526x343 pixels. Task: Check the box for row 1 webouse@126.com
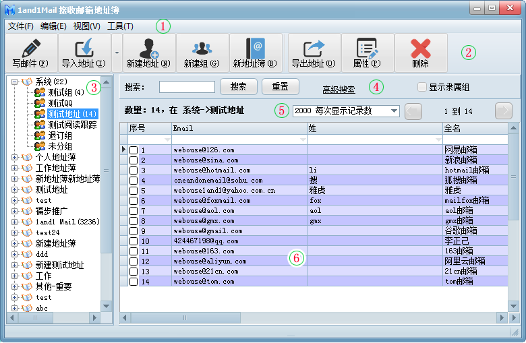(134, 150)
